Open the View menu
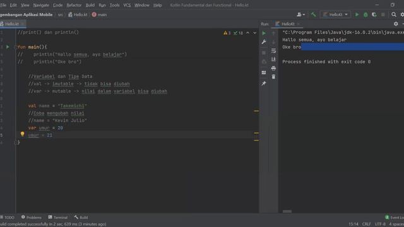The width and height of the screenshot is (404, 227). [25, 5]
